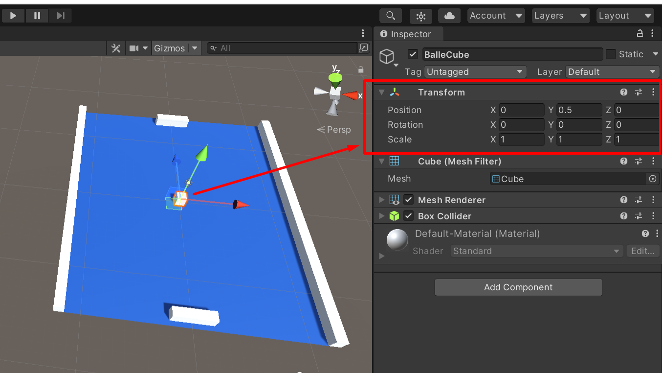Image resolution: width=662 pixels, height=373 pixels.
Task: Open Transform presets icon
Action: 639,93
